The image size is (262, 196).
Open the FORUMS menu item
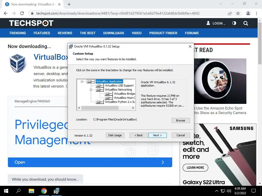click(192, 33)
